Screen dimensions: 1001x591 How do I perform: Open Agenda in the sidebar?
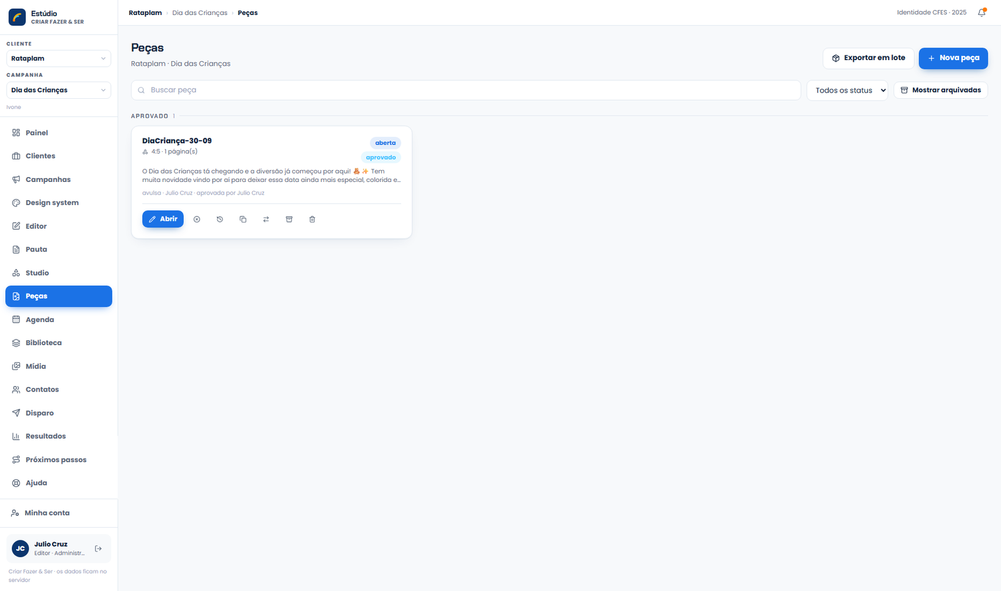pos(59,320)
